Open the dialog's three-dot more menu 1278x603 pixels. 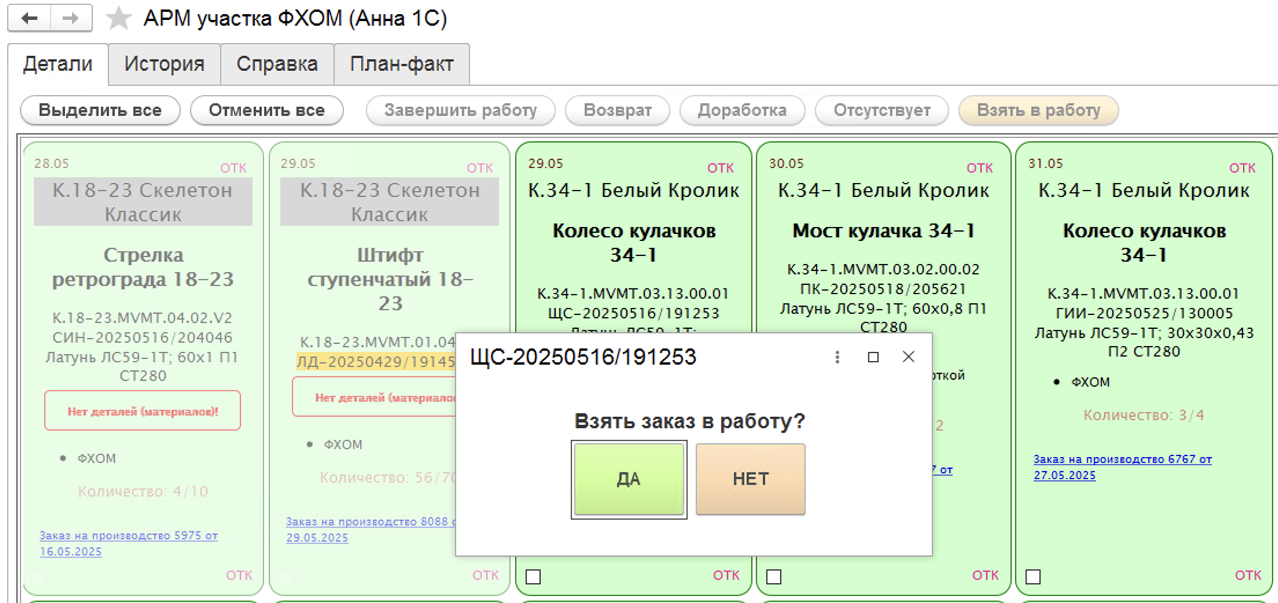coord(837,357)
